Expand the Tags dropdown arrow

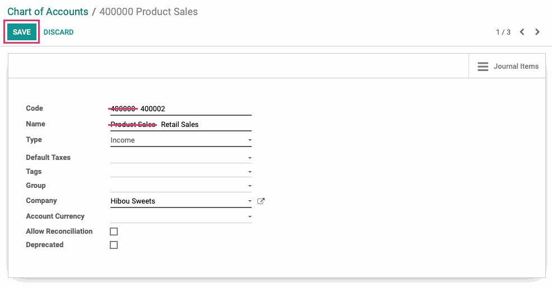(249, 172)
